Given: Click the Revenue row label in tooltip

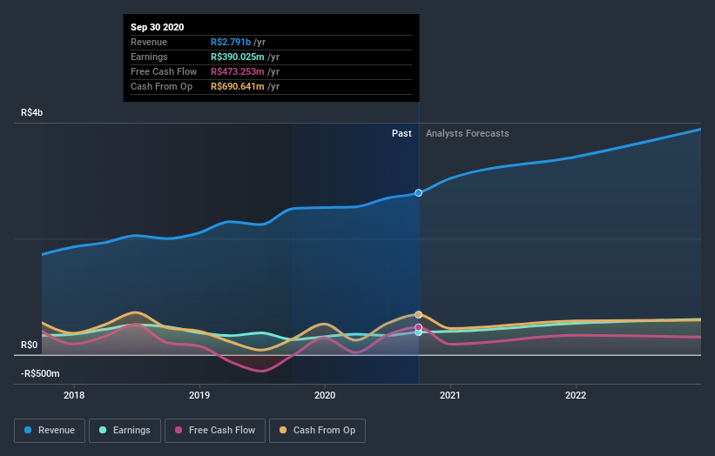Looking at the screenshot, I should point(149,42).
